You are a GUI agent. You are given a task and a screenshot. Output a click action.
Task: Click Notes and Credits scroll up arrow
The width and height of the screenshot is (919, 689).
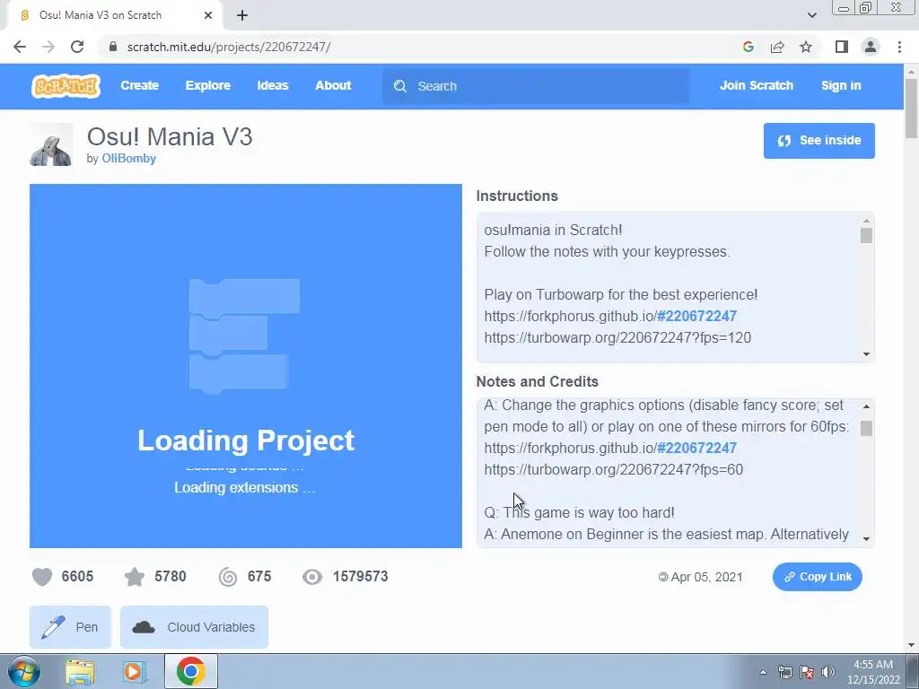(x=866, y=406)
